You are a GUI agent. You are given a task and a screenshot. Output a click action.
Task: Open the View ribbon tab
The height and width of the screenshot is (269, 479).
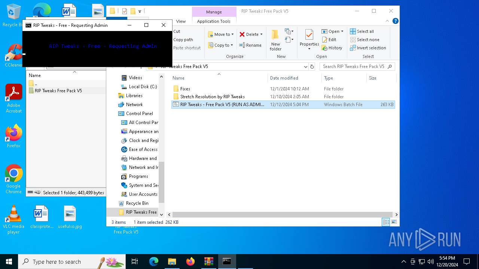(x=181, y=21)
